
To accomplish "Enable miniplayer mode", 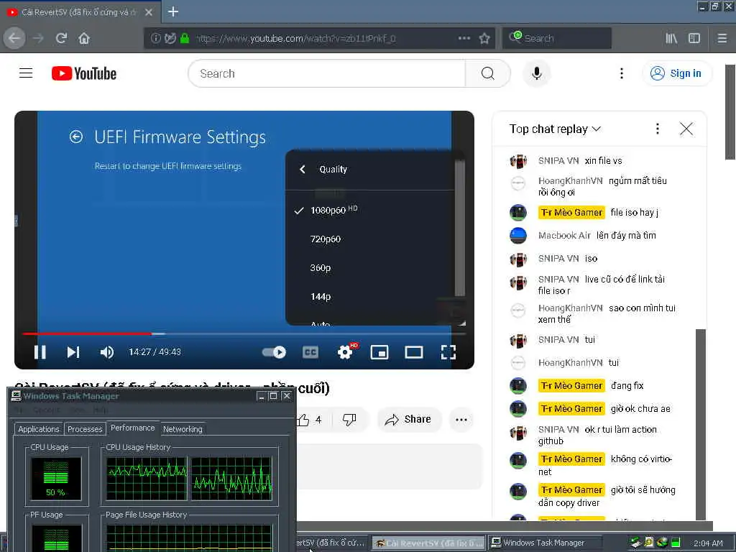I will click(x=379, y=352).
